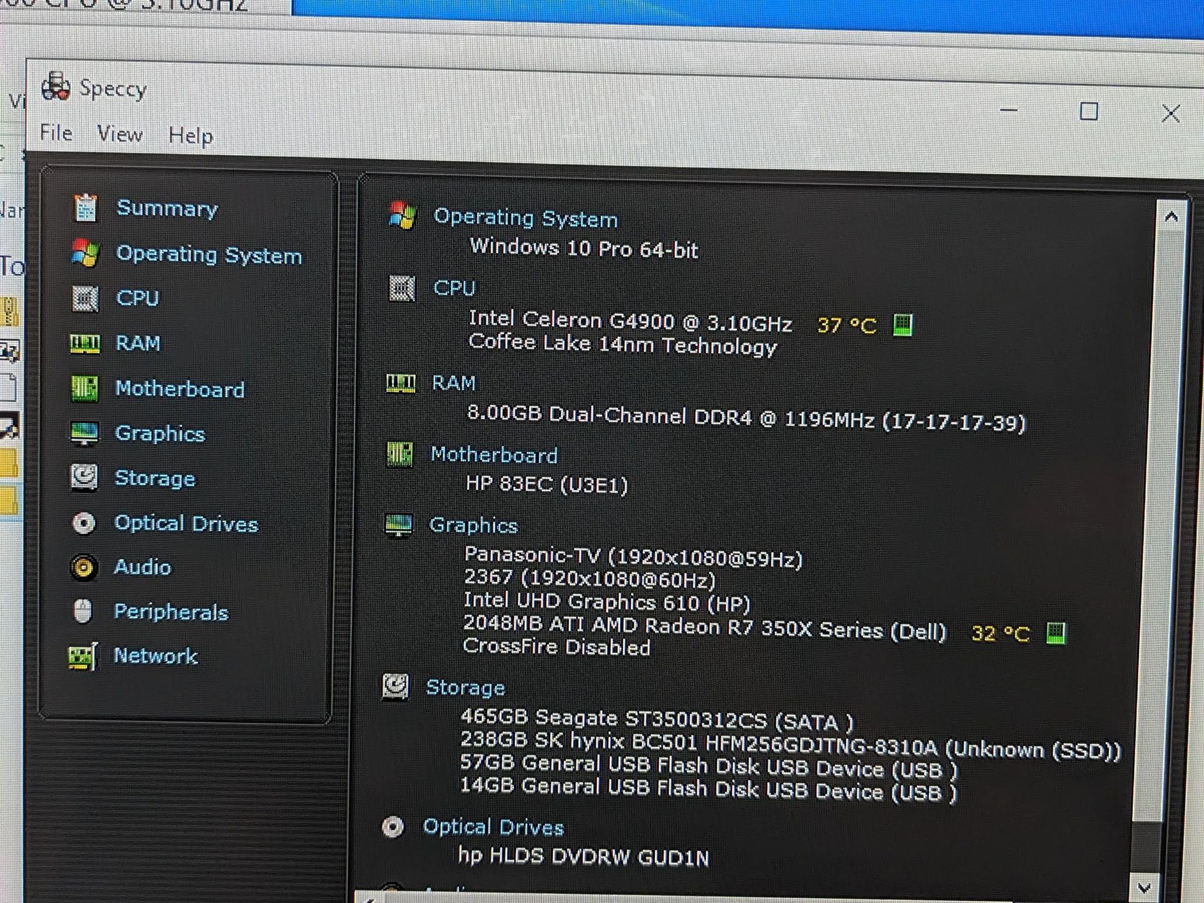Click '37 °C' CPU temperature value
The image size is (1204, 903).
click(x=847, y=325)
